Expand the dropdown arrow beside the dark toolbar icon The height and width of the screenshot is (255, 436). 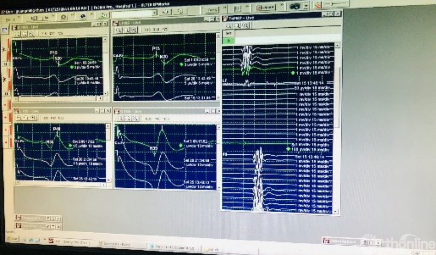tap(306, 7)
